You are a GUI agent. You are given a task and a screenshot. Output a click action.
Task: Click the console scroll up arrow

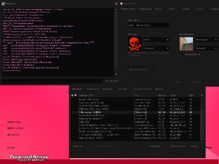(116, 10)
